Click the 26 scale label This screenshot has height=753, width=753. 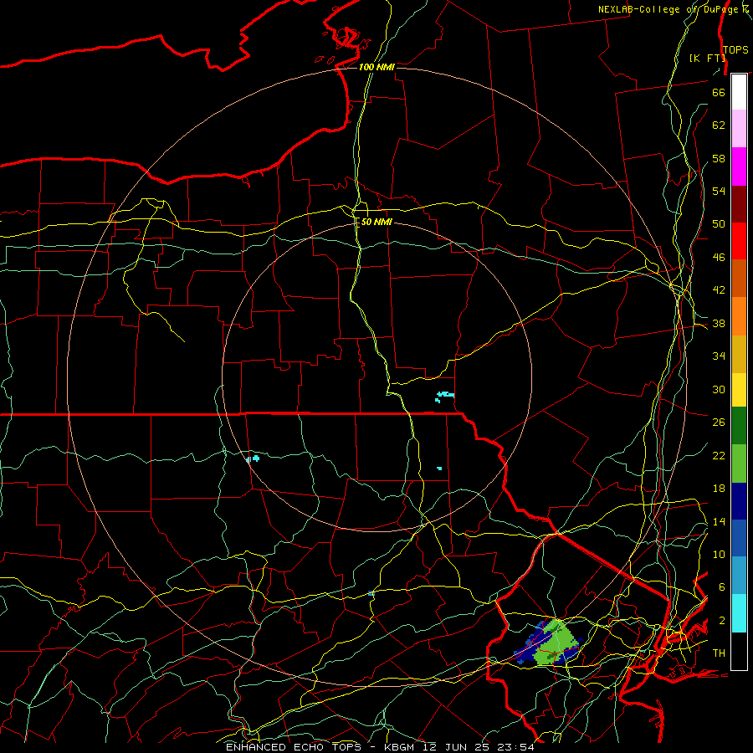click(719, 423)
